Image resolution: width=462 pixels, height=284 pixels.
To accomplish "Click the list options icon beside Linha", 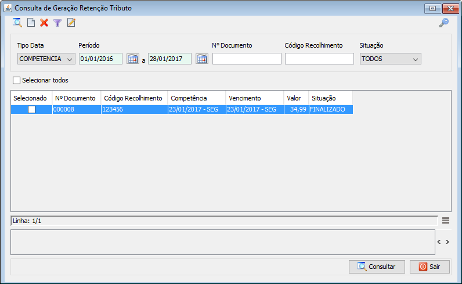I will point(446,220).
